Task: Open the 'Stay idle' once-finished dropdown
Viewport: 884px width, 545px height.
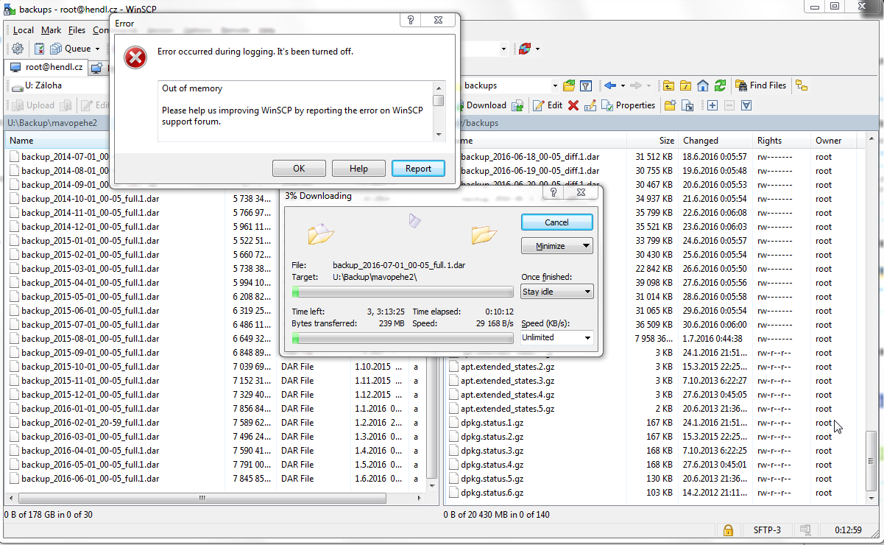Action: tap(556, 291)
